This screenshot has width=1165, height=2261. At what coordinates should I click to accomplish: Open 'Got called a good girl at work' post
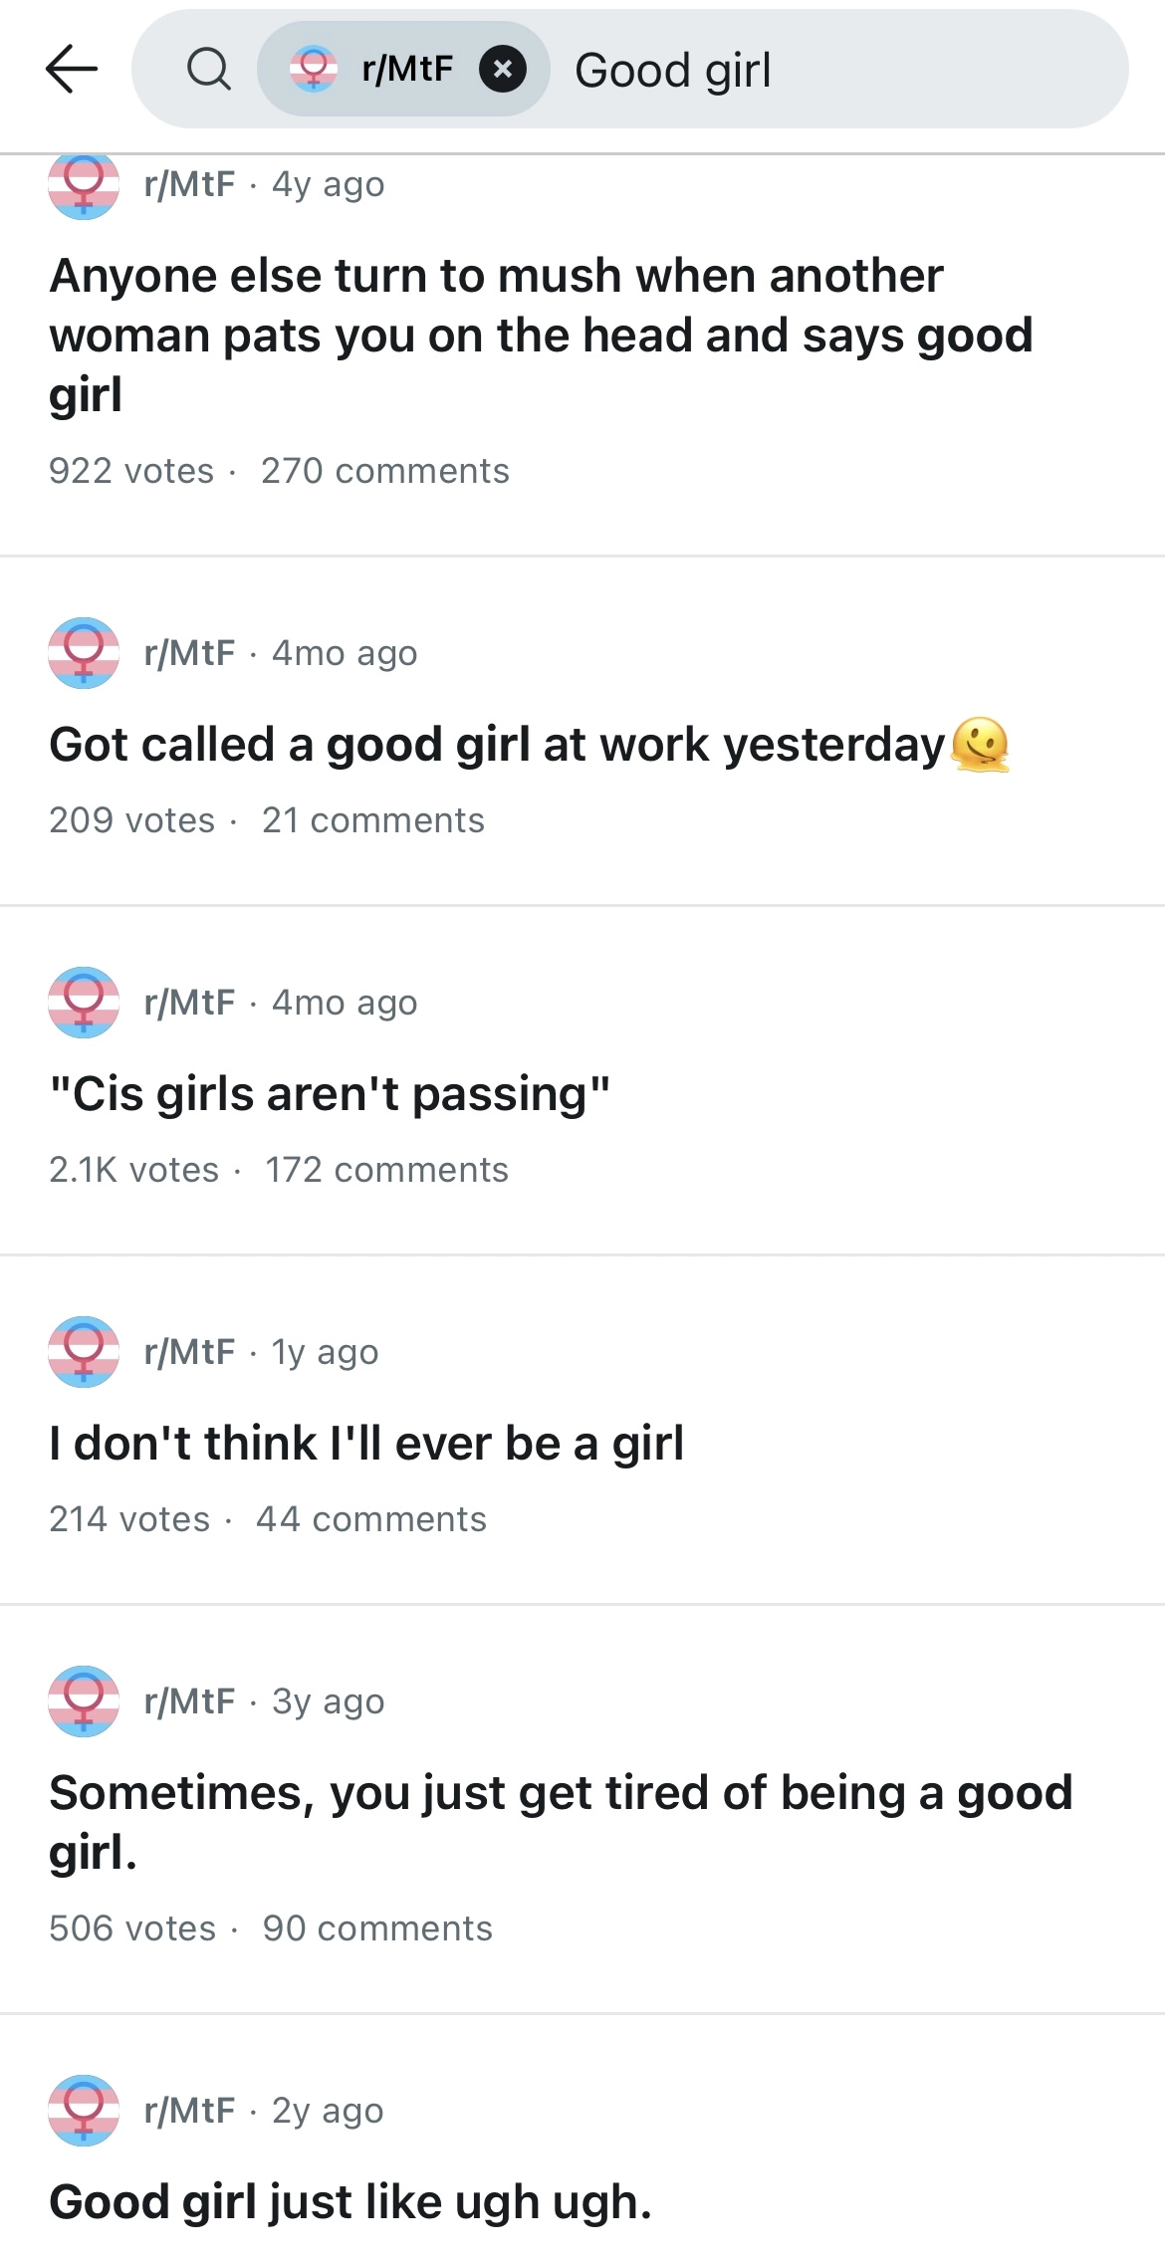[x=497, y=744]
